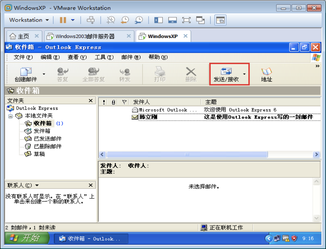Click VMware send Ctrl+Alt+Del icon
This screenshot has width=326, height=249.
click(91, 20)
